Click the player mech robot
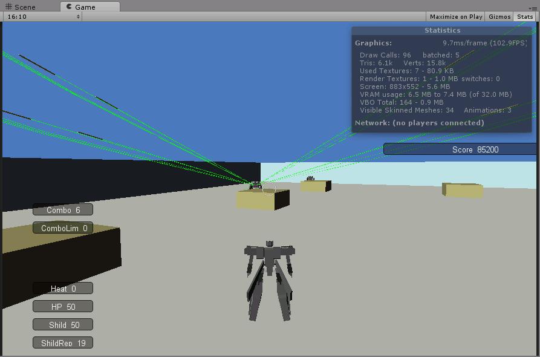Image resolution: width=540 pixels, height=357 pixels. pyautogui.click(x=270, y=281)
